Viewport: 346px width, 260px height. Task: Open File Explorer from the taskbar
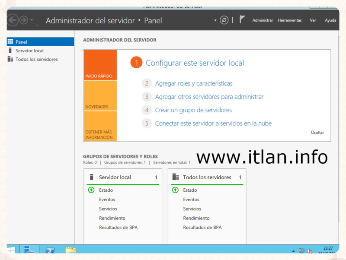point(70,250)
